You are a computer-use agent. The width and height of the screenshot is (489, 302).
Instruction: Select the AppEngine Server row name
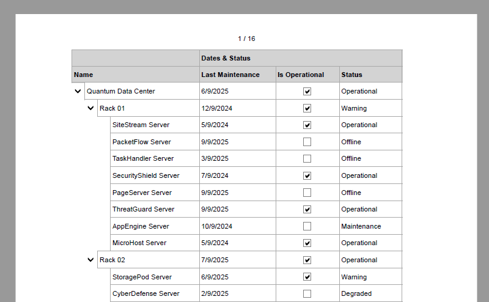155,226
